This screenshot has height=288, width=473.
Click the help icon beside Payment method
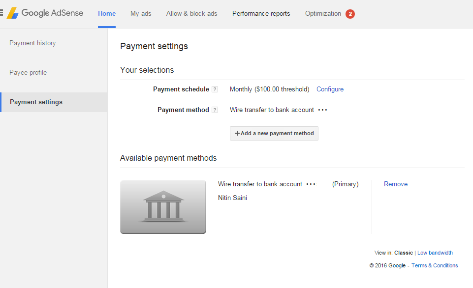215,110
